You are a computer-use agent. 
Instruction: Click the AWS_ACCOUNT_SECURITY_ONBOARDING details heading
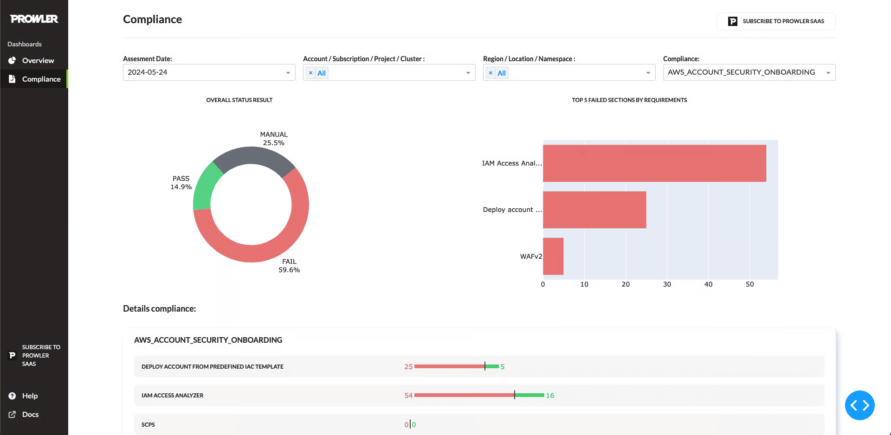pos(208,340)
